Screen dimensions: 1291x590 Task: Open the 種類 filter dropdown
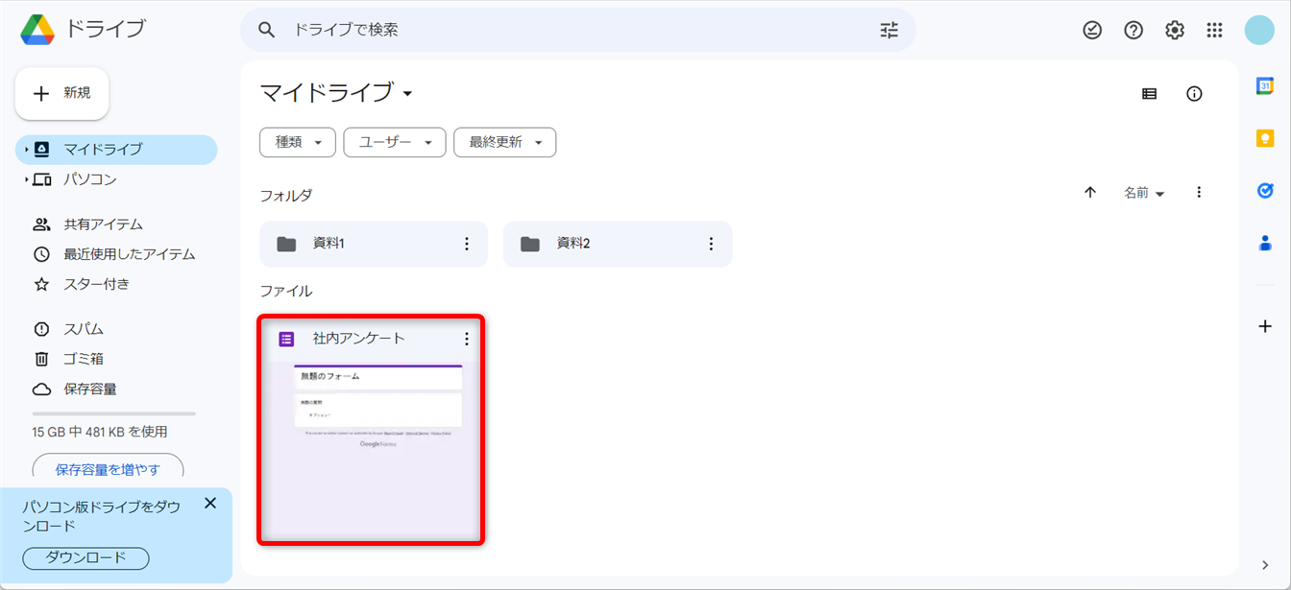(298, 142)
